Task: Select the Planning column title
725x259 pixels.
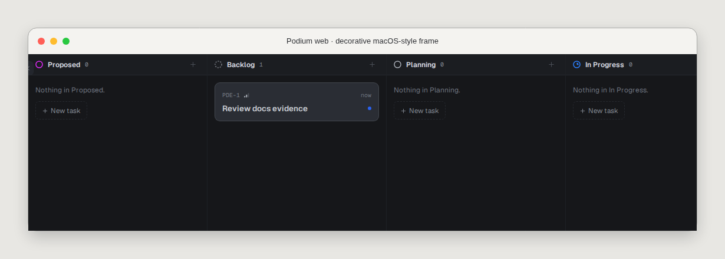Action: click(x=421, y=65)
